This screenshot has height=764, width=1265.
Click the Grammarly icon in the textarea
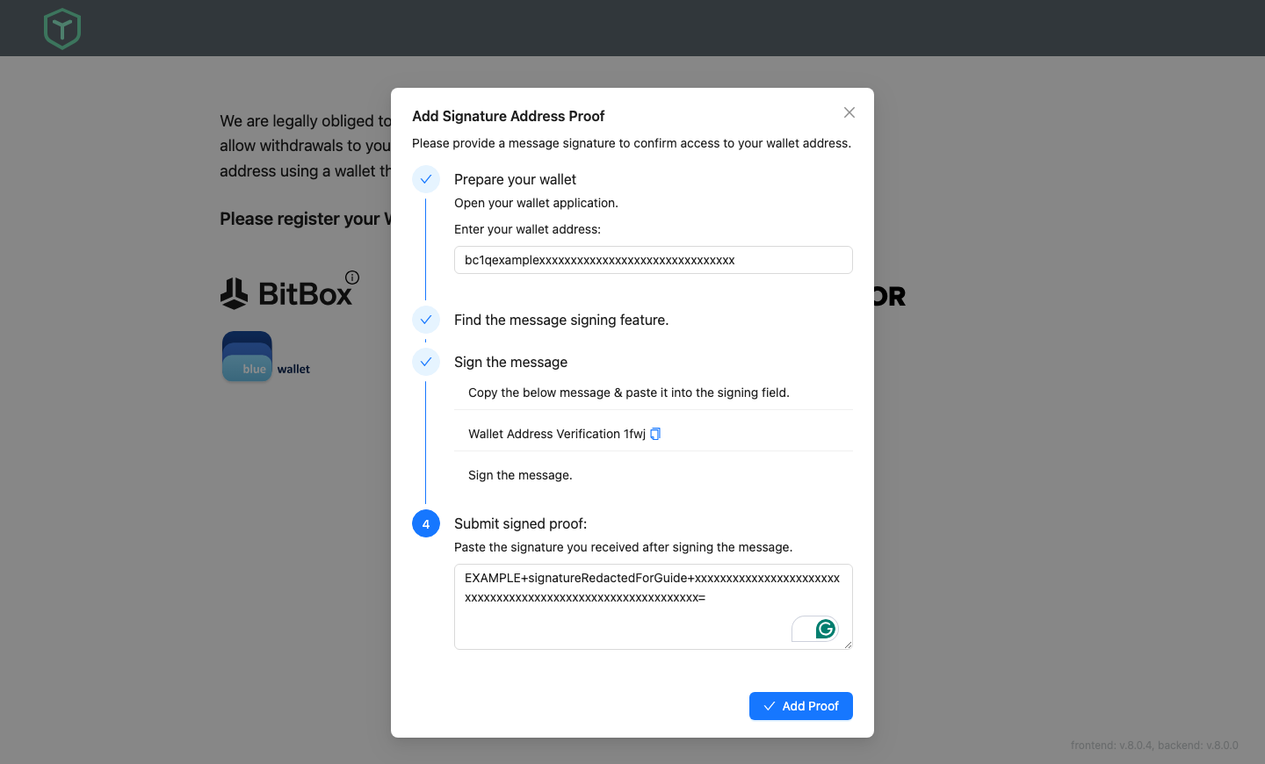[x=825, y=629]
